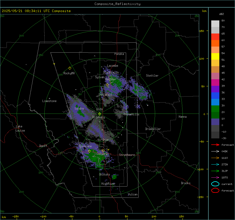Click the Calgary city label

(102, 154)
